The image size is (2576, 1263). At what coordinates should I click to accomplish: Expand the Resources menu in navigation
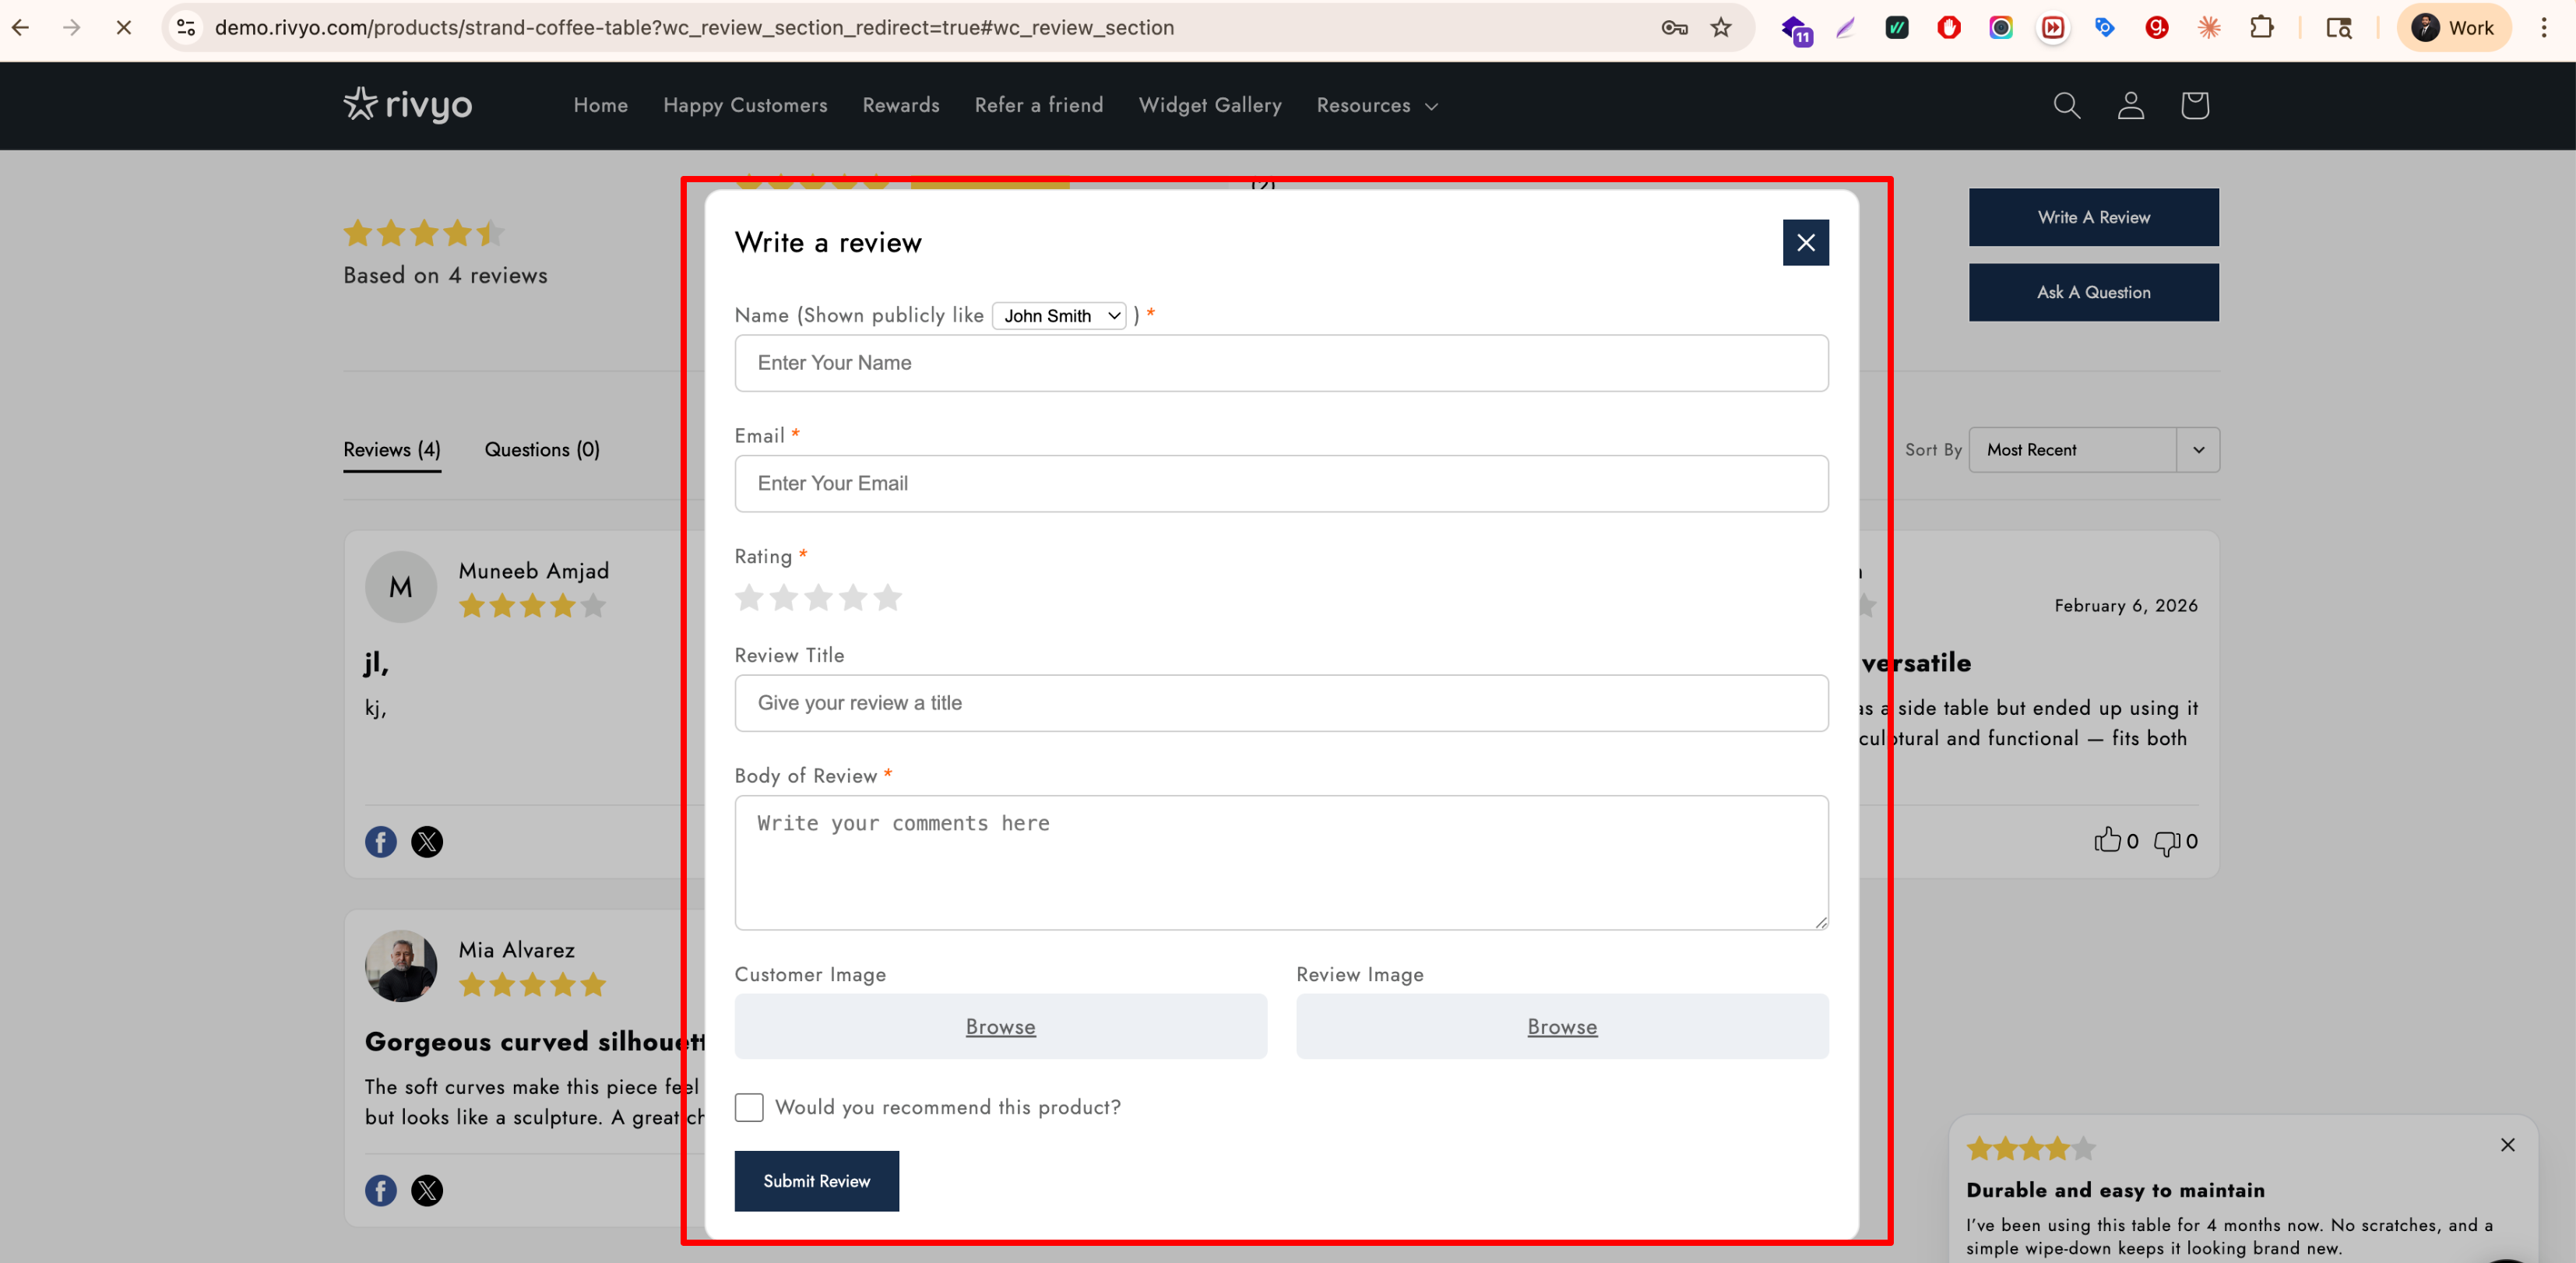pyautogui.click(x=1376, y=105)
